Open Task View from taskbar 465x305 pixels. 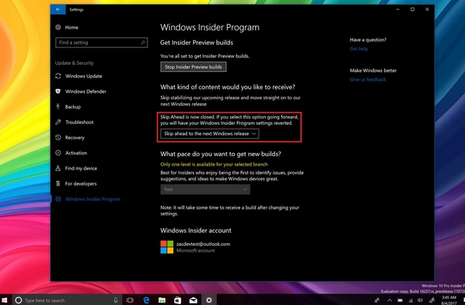(x=130, y=300)
